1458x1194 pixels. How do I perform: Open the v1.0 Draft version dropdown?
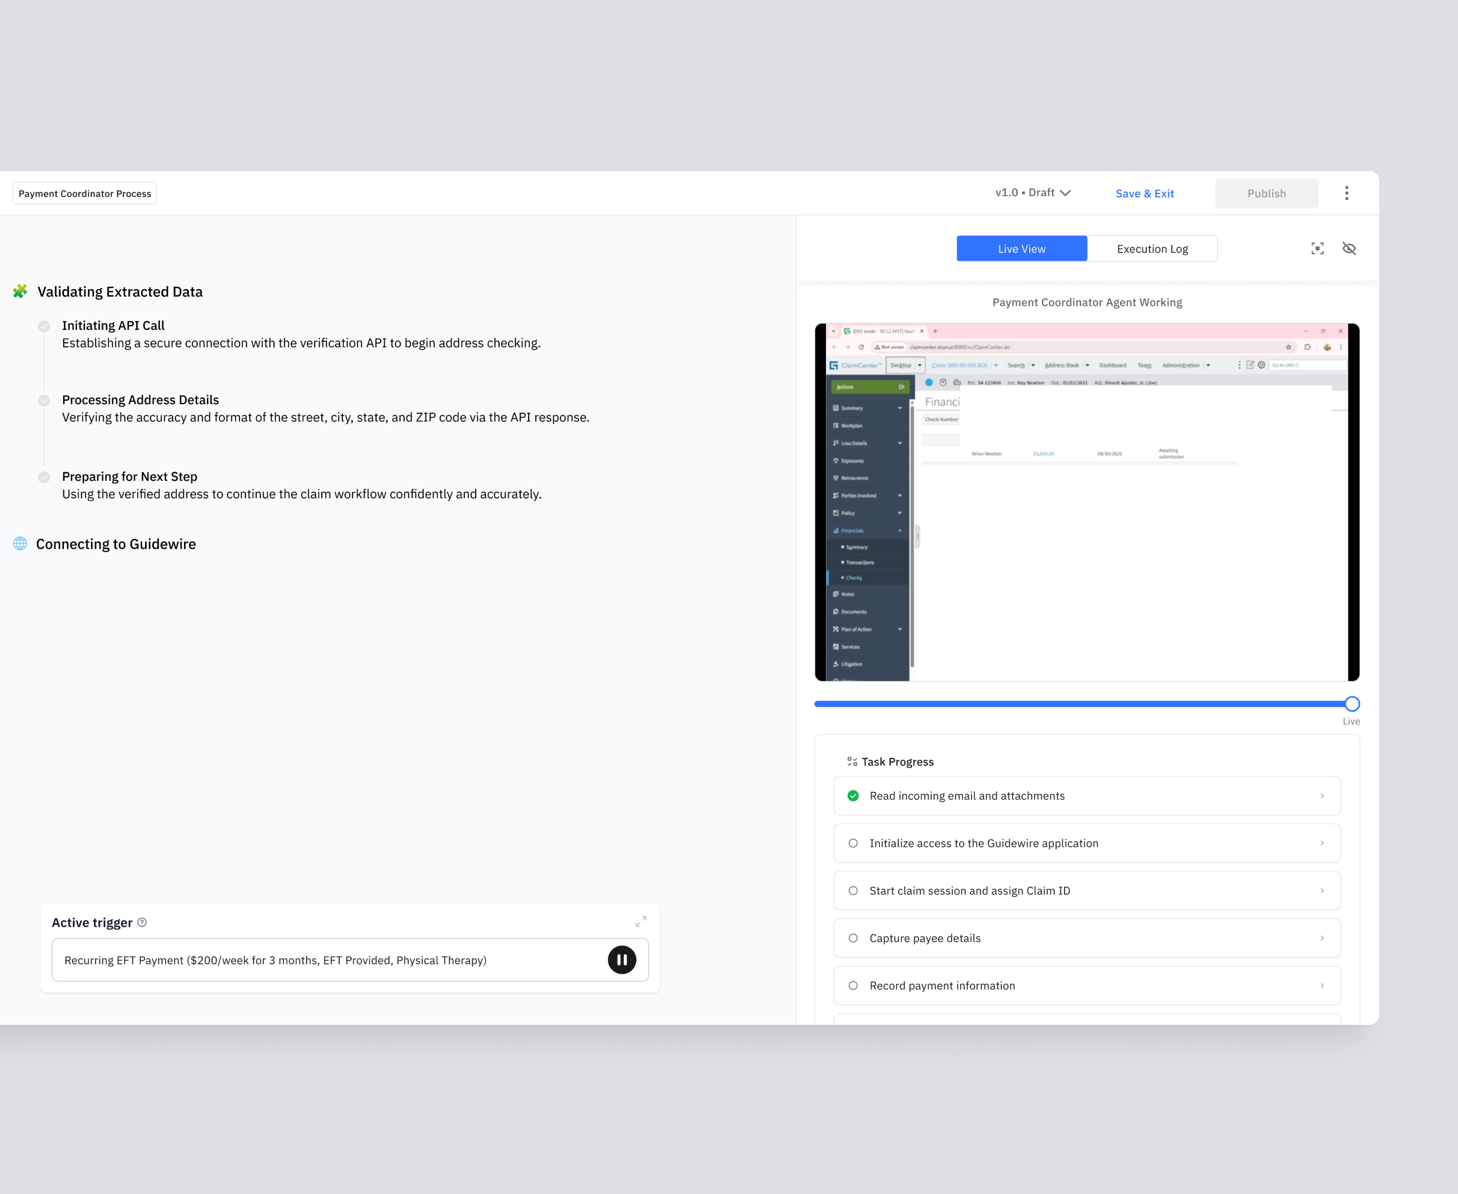tap(1033, 193)
